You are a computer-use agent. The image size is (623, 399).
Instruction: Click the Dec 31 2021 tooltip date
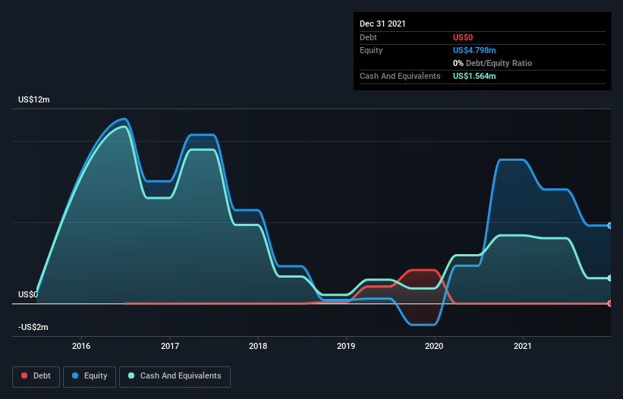382,24
